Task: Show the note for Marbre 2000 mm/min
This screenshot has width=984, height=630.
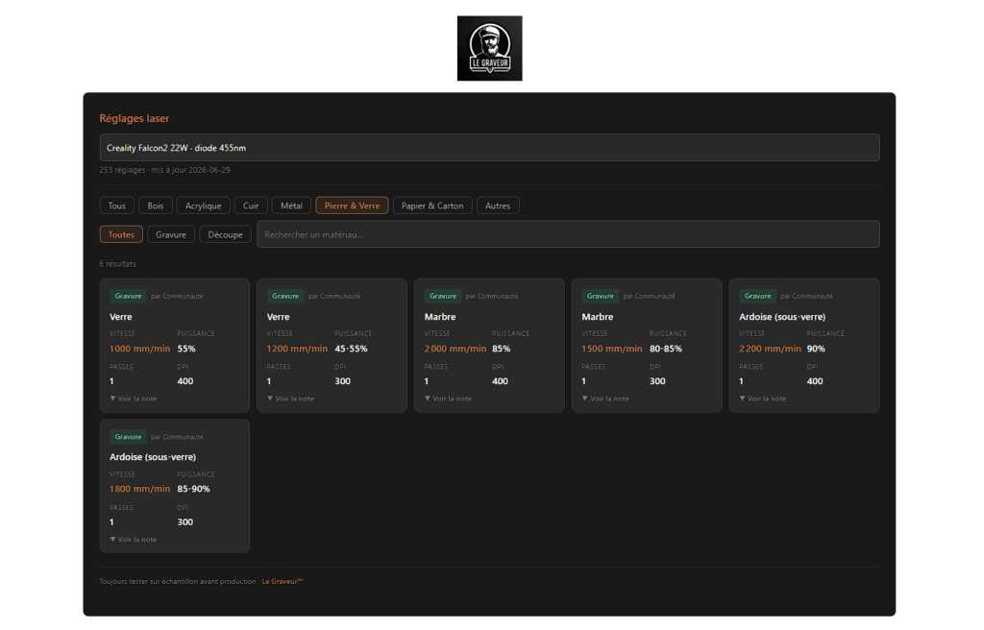Action: point(448,399)
